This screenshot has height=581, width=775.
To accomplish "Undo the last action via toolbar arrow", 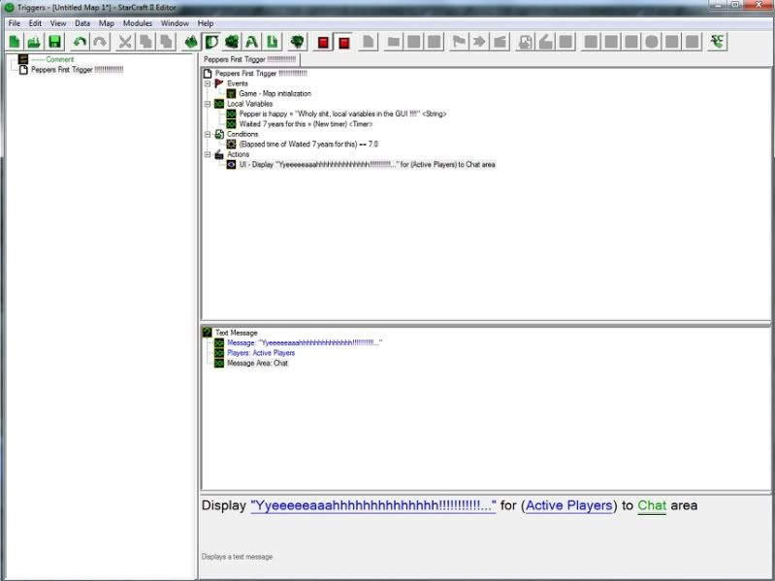I will (x=80, y=42).
